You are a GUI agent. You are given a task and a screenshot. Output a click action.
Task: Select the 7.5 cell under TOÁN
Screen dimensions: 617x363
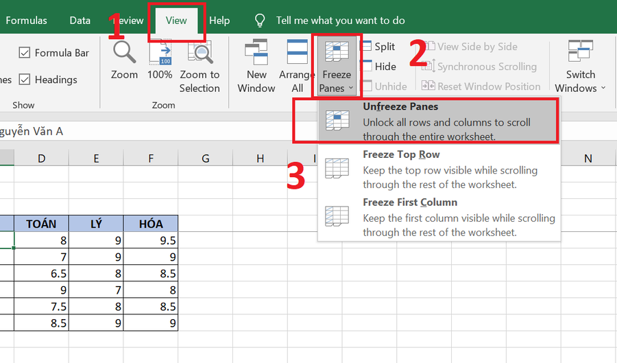[41, 306]
